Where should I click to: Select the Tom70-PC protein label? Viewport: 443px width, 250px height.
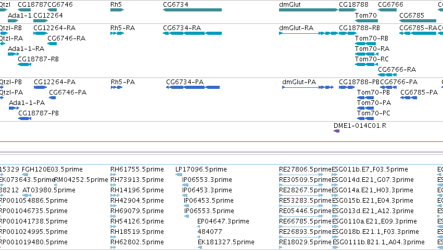click(x=373, y=113)
